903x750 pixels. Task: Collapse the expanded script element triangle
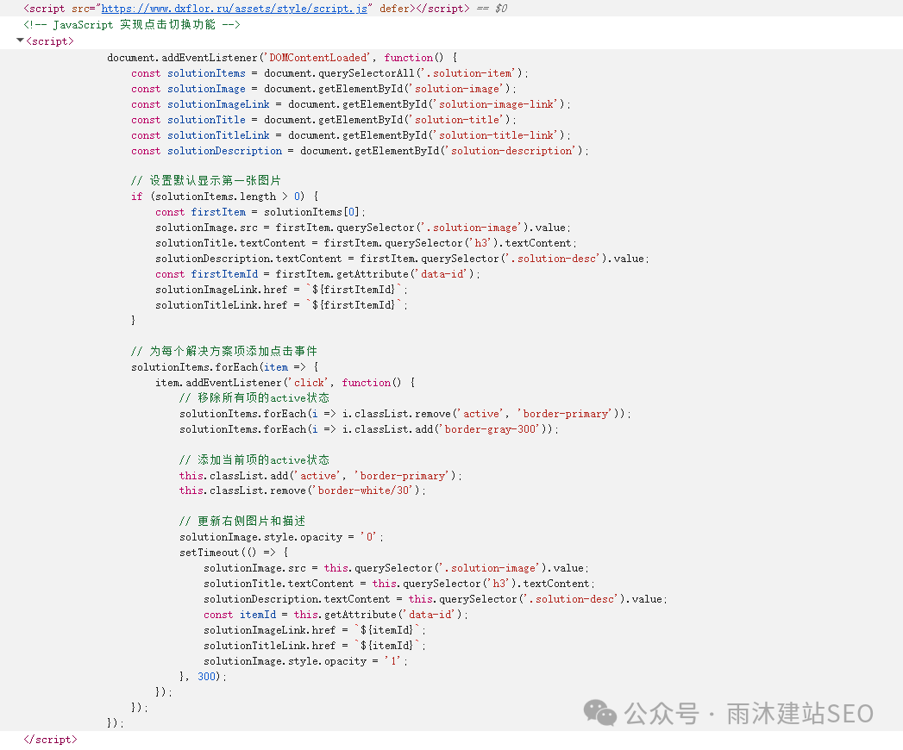[20, 41]
